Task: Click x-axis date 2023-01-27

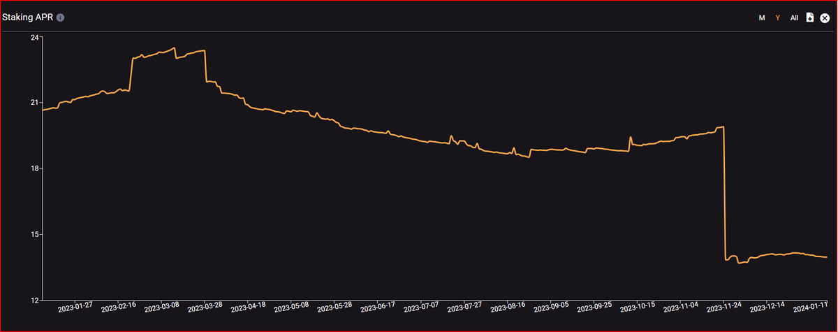Action: coord(75,306)
